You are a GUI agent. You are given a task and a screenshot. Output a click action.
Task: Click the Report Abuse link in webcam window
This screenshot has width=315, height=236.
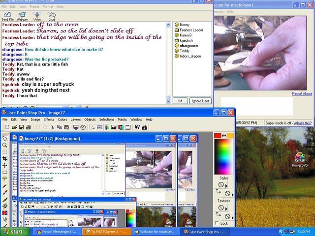pyautogui.click(x=302, y=94)
